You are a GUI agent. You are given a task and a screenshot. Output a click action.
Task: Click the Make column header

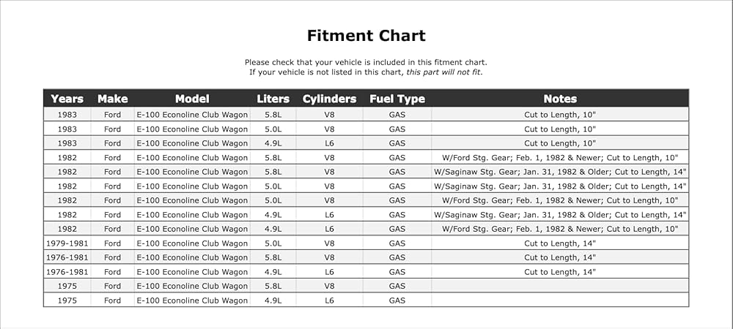[x=112, y=99]
